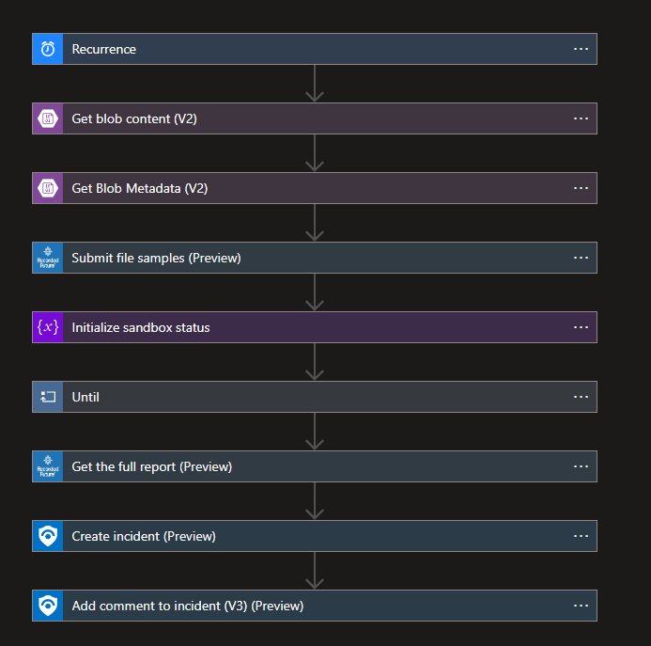Click the Recorded Future icon on Get the full report
This screenshot has width=651, height=646.
click(48, 466)
